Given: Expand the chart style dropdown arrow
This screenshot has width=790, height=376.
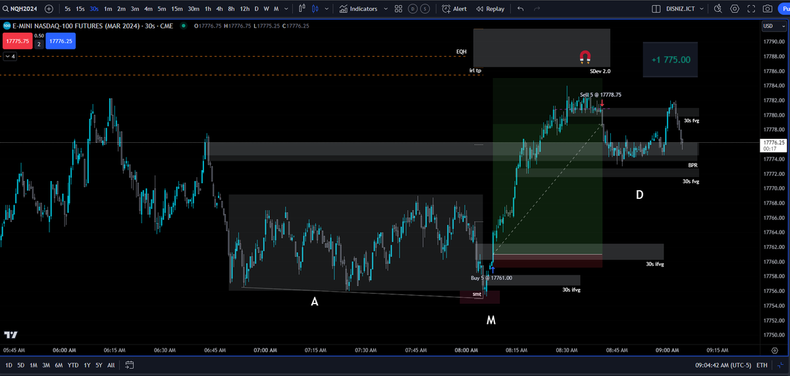Looking at the screenshot, I should point(327,9).
